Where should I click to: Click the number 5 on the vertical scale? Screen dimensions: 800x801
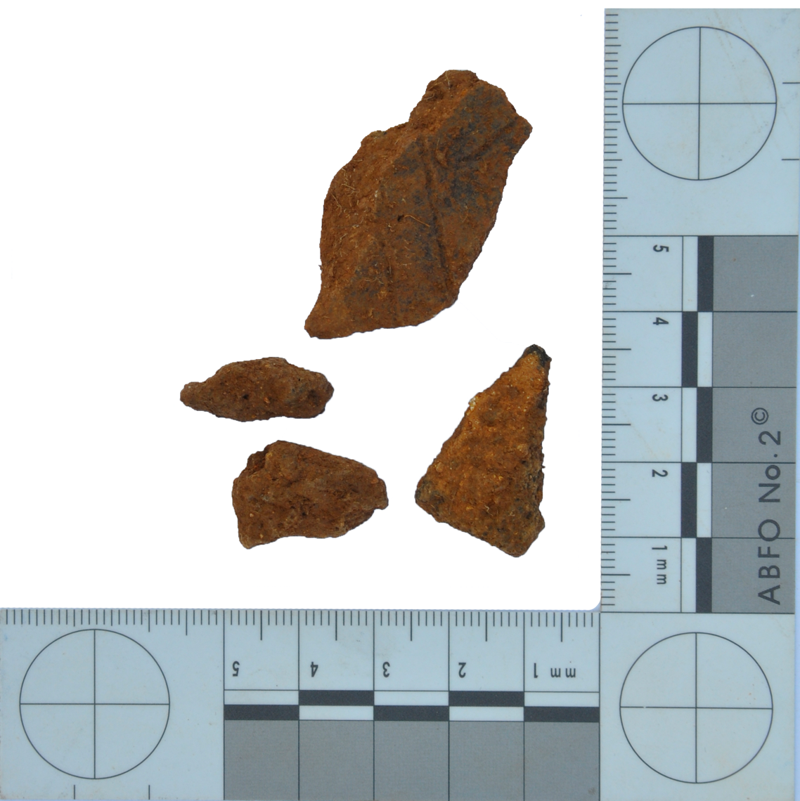[x=662, y=249]
